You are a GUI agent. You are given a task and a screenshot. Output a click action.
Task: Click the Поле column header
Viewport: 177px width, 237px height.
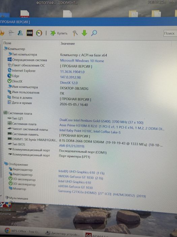[x=7, y=43]
